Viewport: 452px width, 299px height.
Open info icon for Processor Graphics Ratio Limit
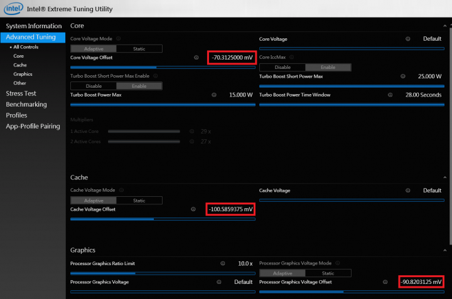pos(223,263)
